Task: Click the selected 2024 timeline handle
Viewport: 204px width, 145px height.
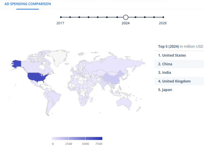Action: click(126, 17)
